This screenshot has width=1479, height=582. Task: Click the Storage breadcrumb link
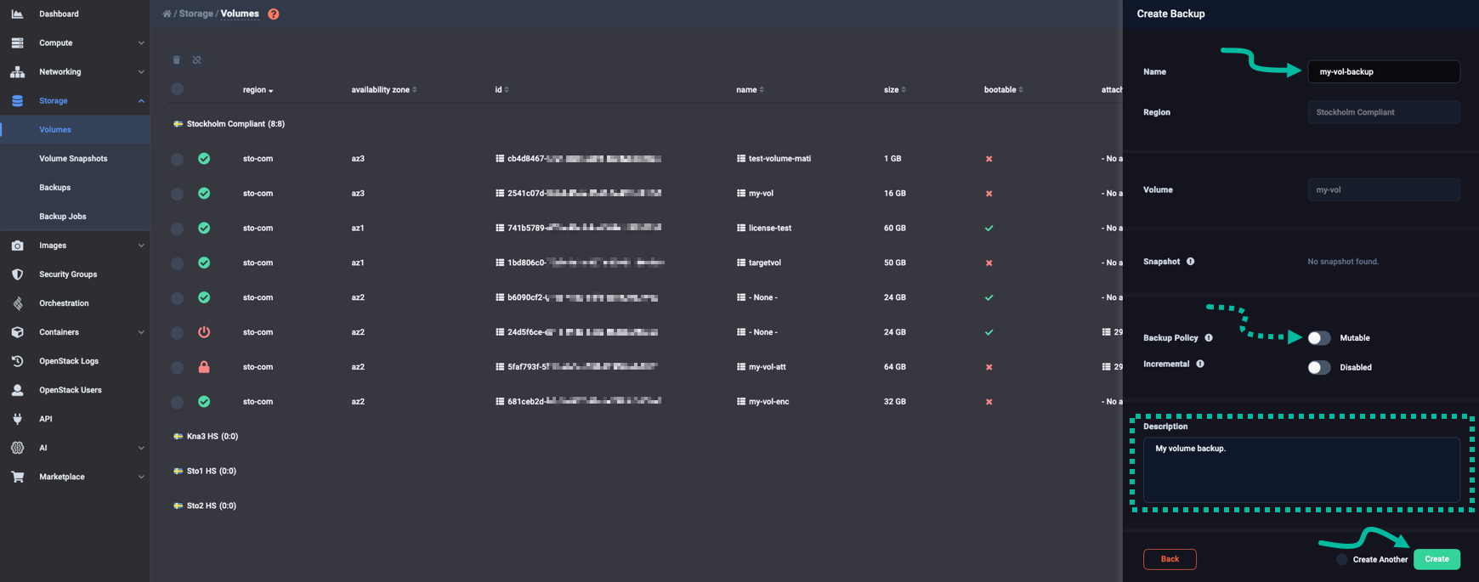click(196, 14)
